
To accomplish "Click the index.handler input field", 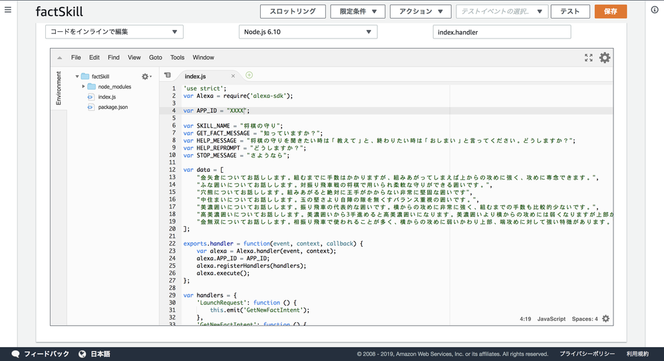I will 502,32.
